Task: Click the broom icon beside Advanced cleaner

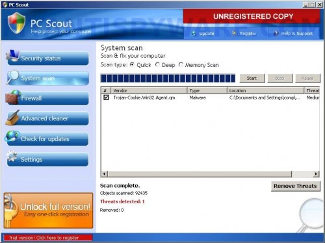Action: tap(12, 118)
